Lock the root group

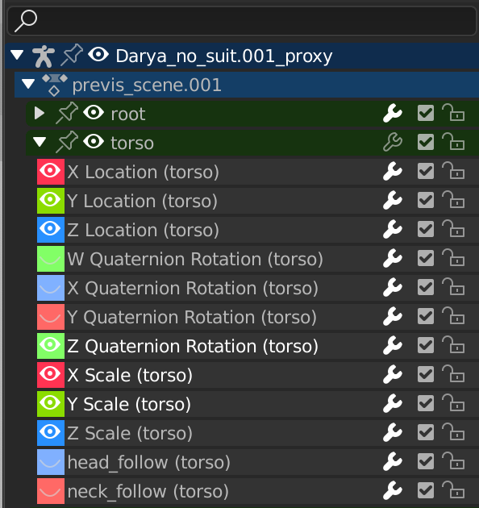tap(453, 112)
